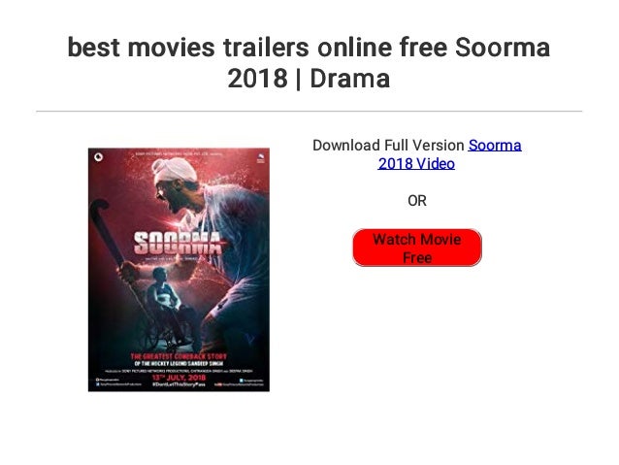
Task: Click the circular logo at poster's top-left corner
Action: [99, 157]
